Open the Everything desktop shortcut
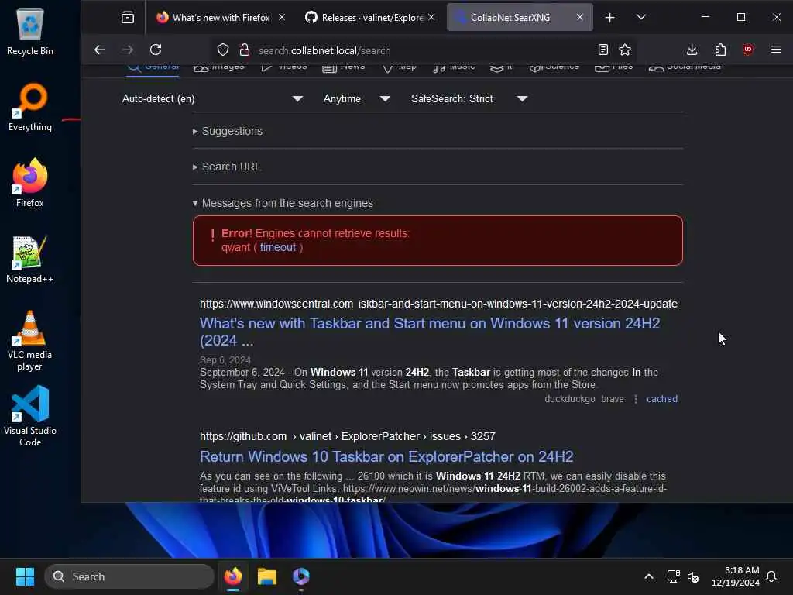The width and height of the screenshot is (793, 595). [30, 107]
